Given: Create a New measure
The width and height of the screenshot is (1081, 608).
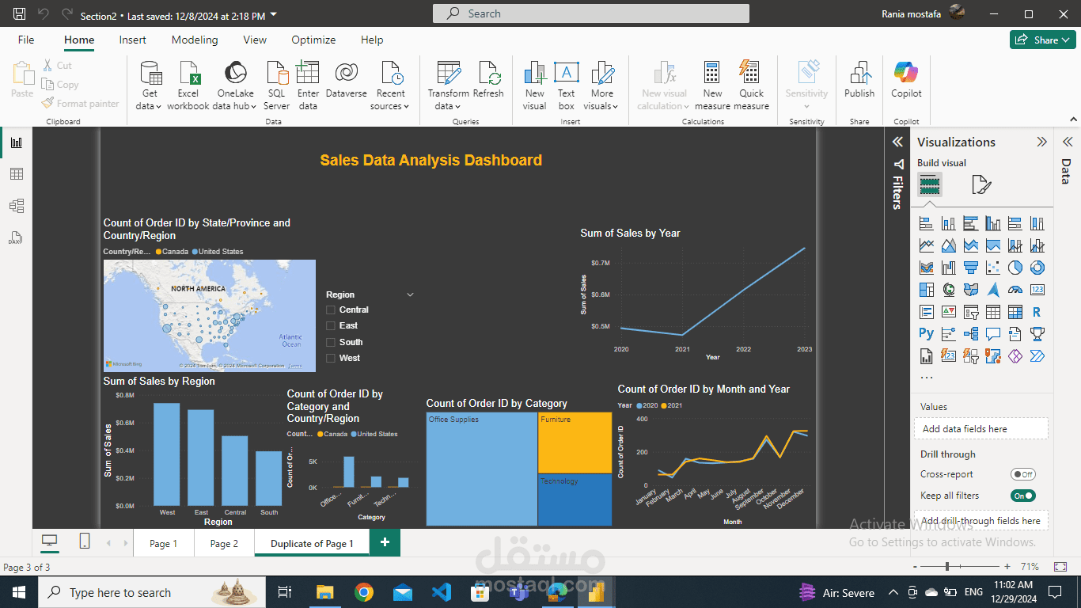Looking at the screenshot, I should (712, 85).
